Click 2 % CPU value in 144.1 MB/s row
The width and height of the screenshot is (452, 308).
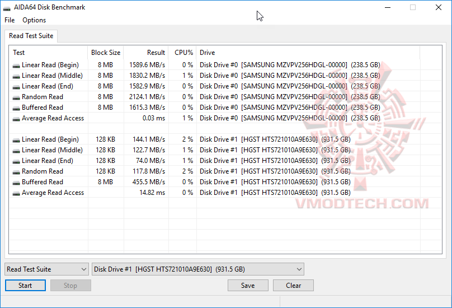coord(187,139)
